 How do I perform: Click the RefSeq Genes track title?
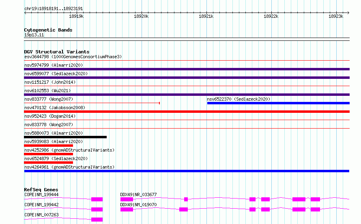coord(41,190)
